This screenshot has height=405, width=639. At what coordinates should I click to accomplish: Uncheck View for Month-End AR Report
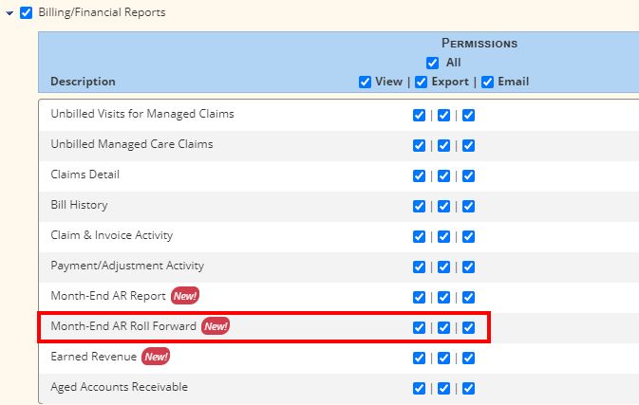click(419, 297)
